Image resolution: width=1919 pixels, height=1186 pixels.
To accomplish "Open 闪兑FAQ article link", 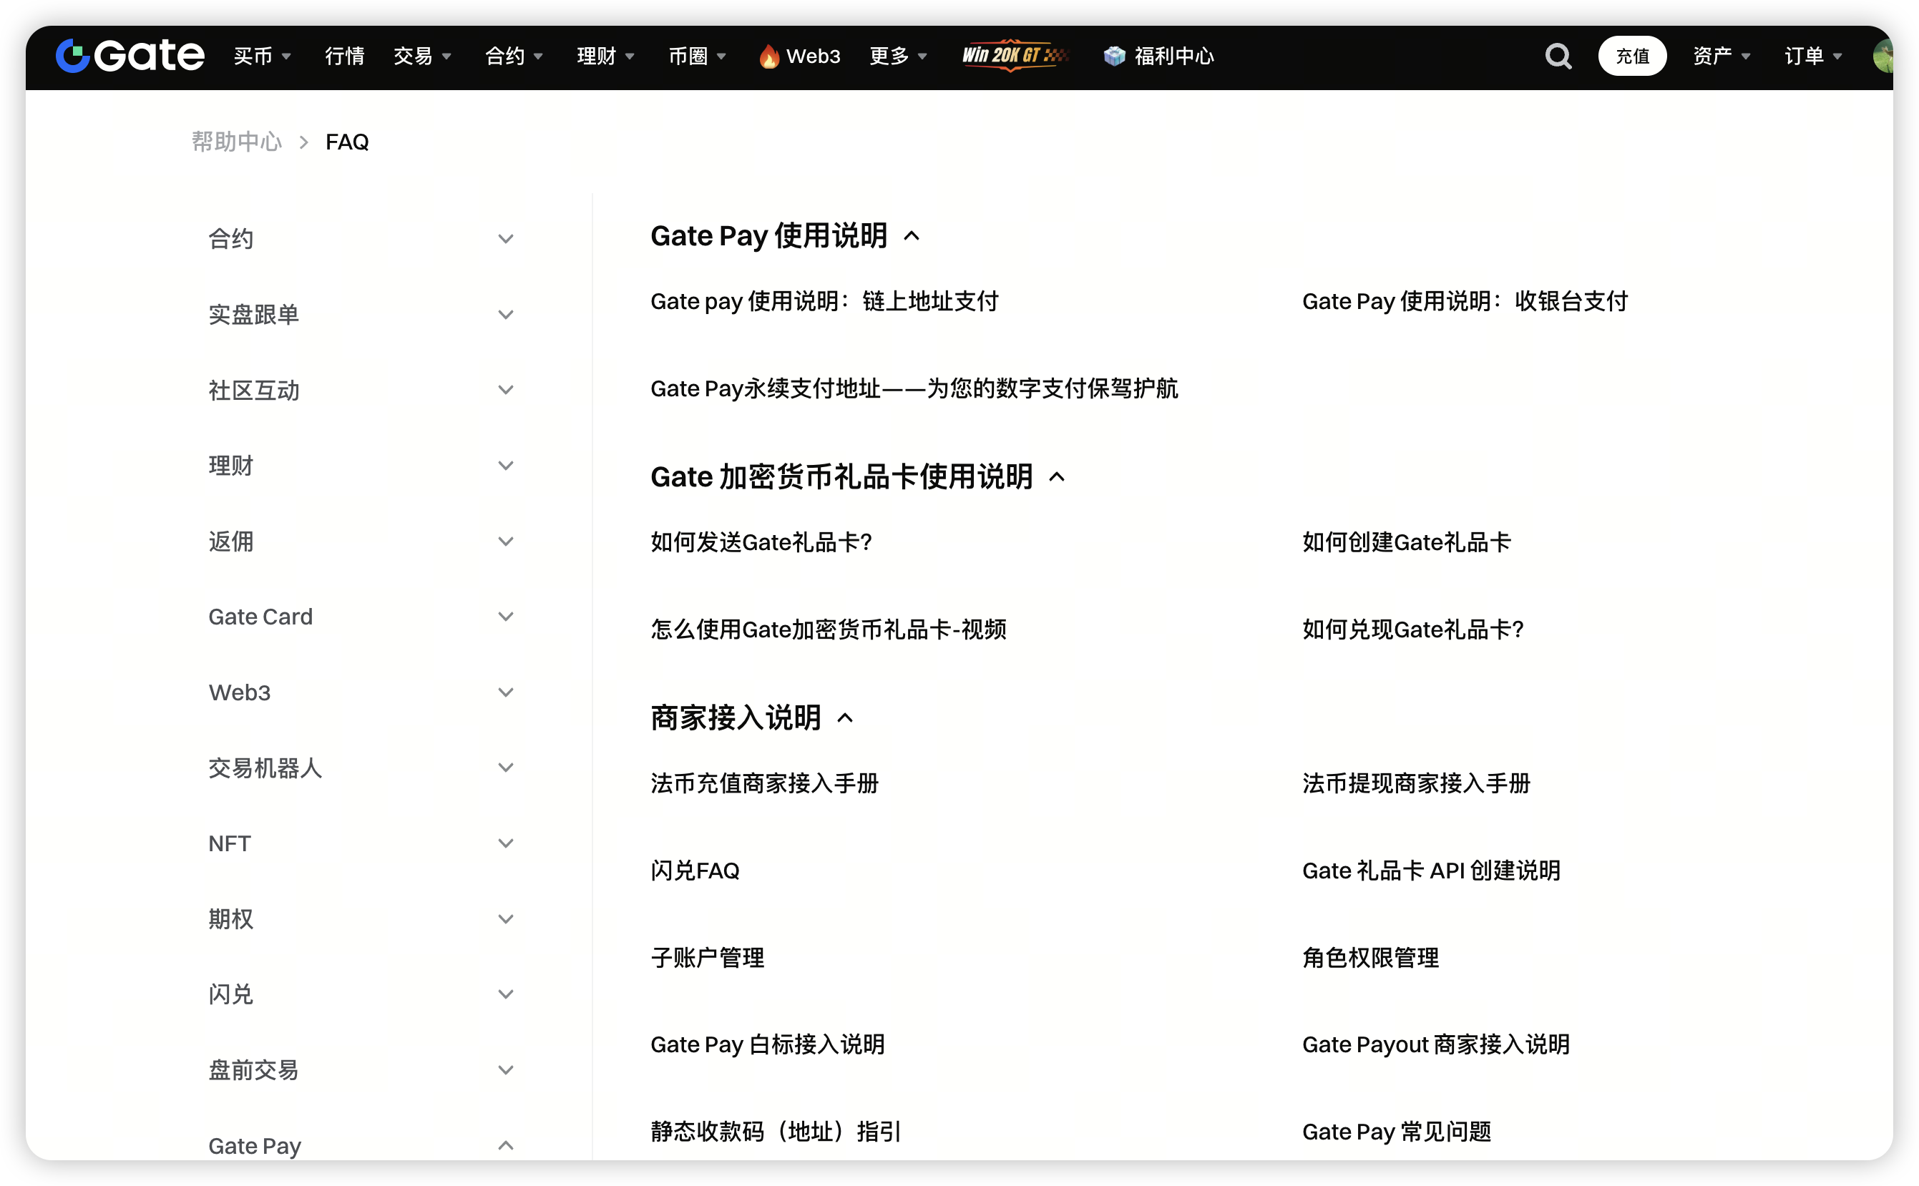I will [695, 871].
